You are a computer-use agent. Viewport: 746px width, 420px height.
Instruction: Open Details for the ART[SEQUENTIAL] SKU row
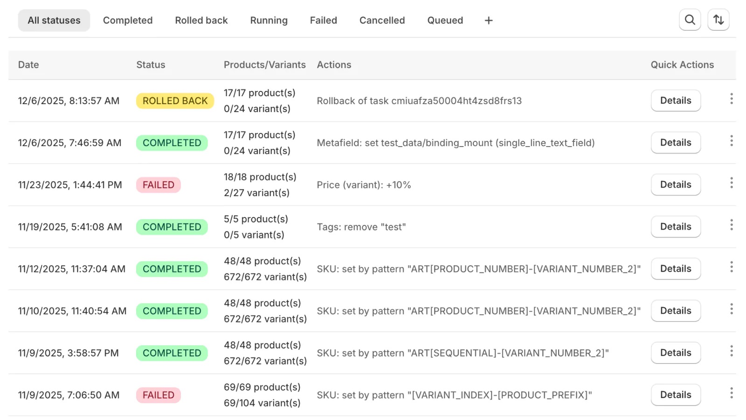click(x=676, y=353)
